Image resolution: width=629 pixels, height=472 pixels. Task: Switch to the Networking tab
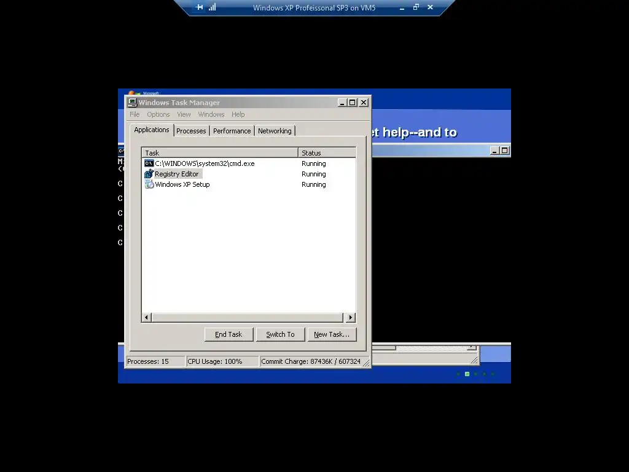coord(275,131)
